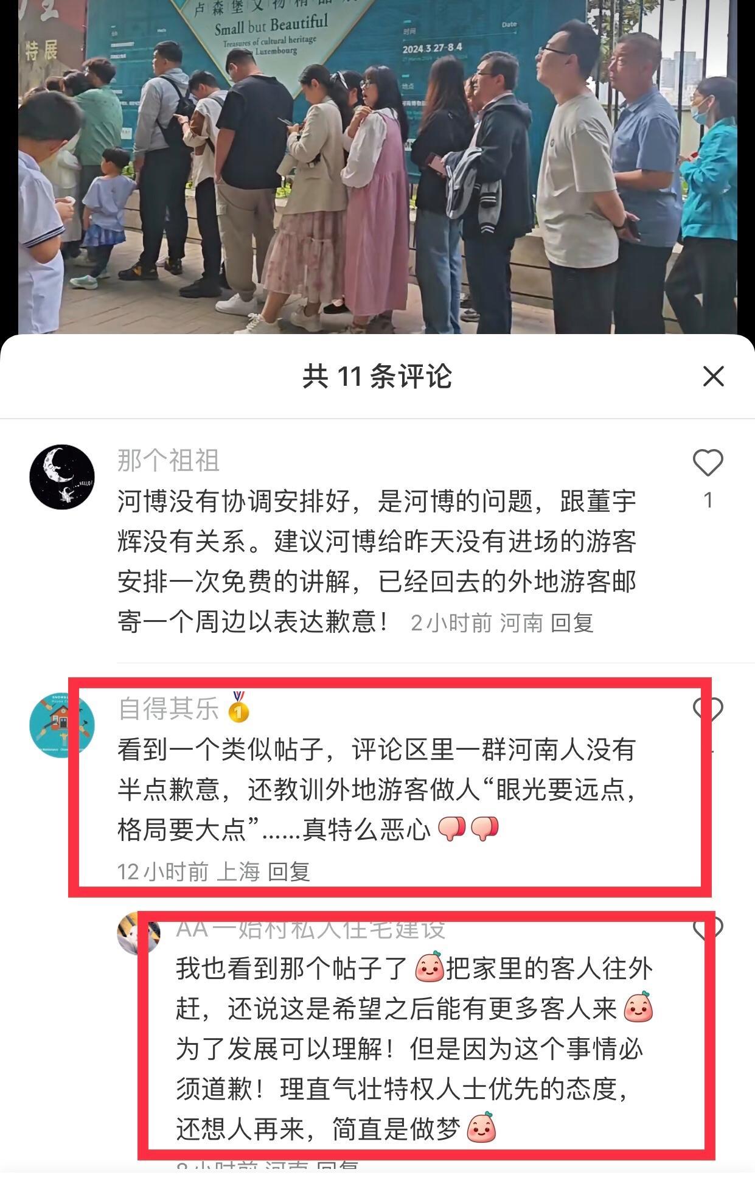Tap the gold medal badge beside 自得其乐
Image resolution: width=755 pixels, height=1186 pixels.
pyautogui.click(x=238, y=708)
